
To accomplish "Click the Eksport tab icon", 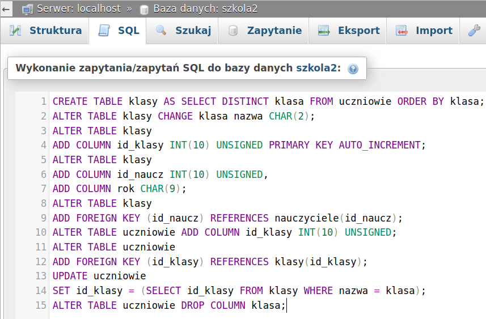I will [x=324, y=31].
